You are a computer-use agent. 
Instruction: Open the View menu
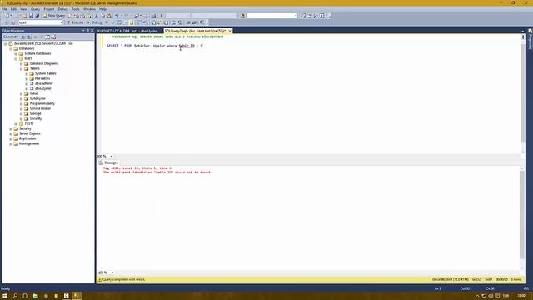(x=23, y=9)
